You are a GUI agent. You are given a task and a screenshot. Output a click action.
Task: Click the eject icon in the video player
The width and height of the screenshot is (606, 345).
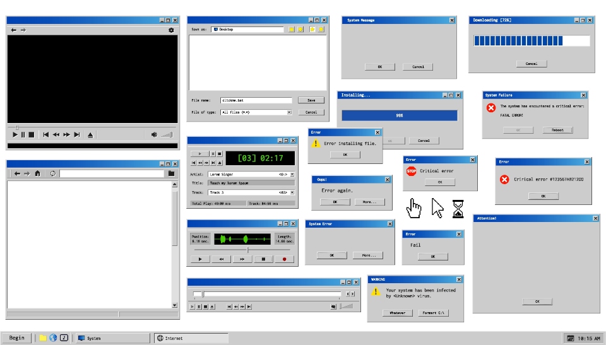click(x=90, y=134)
